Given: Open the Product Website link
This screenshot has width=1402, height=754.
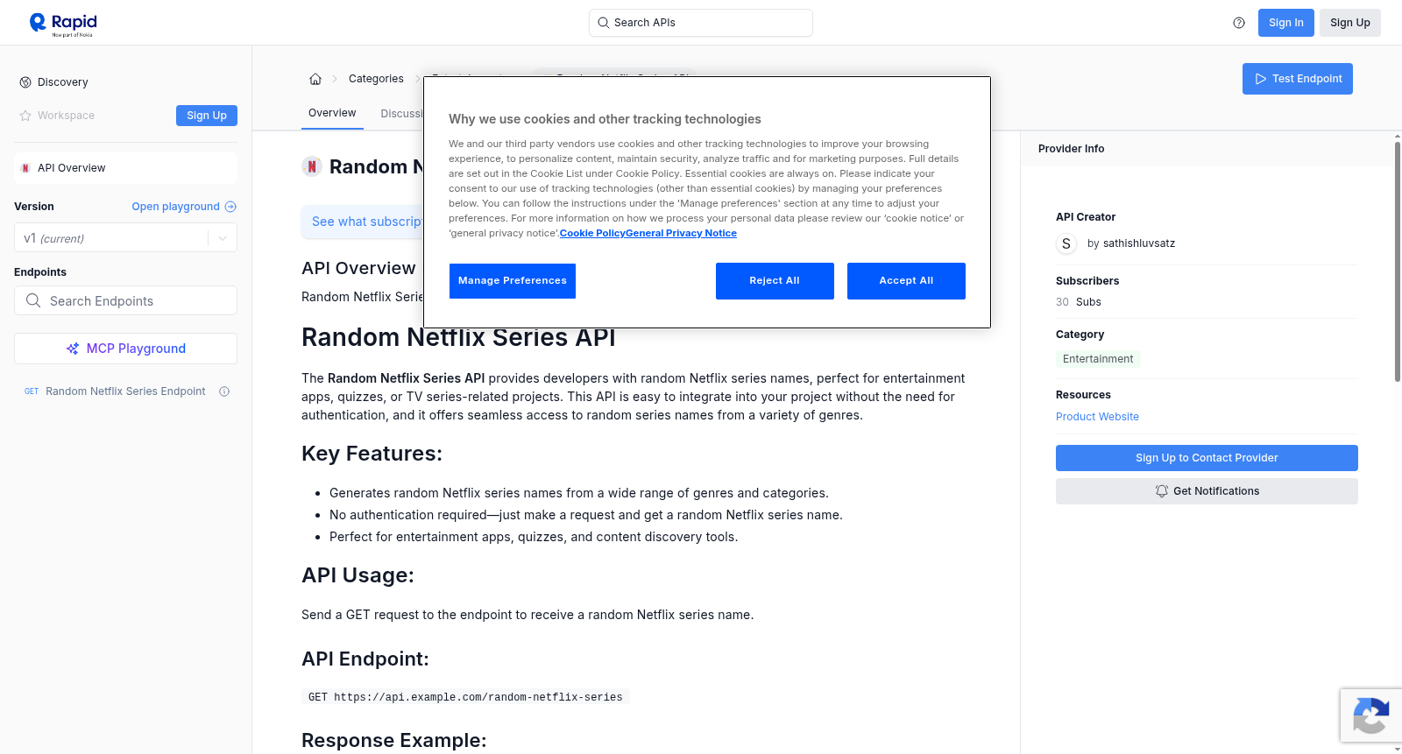Looking at the screenshot, I should click(x=1097, y=417).
